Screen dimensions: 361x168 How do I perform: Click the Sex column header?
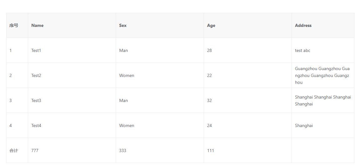pyautogui.click(x=123, y=25)
